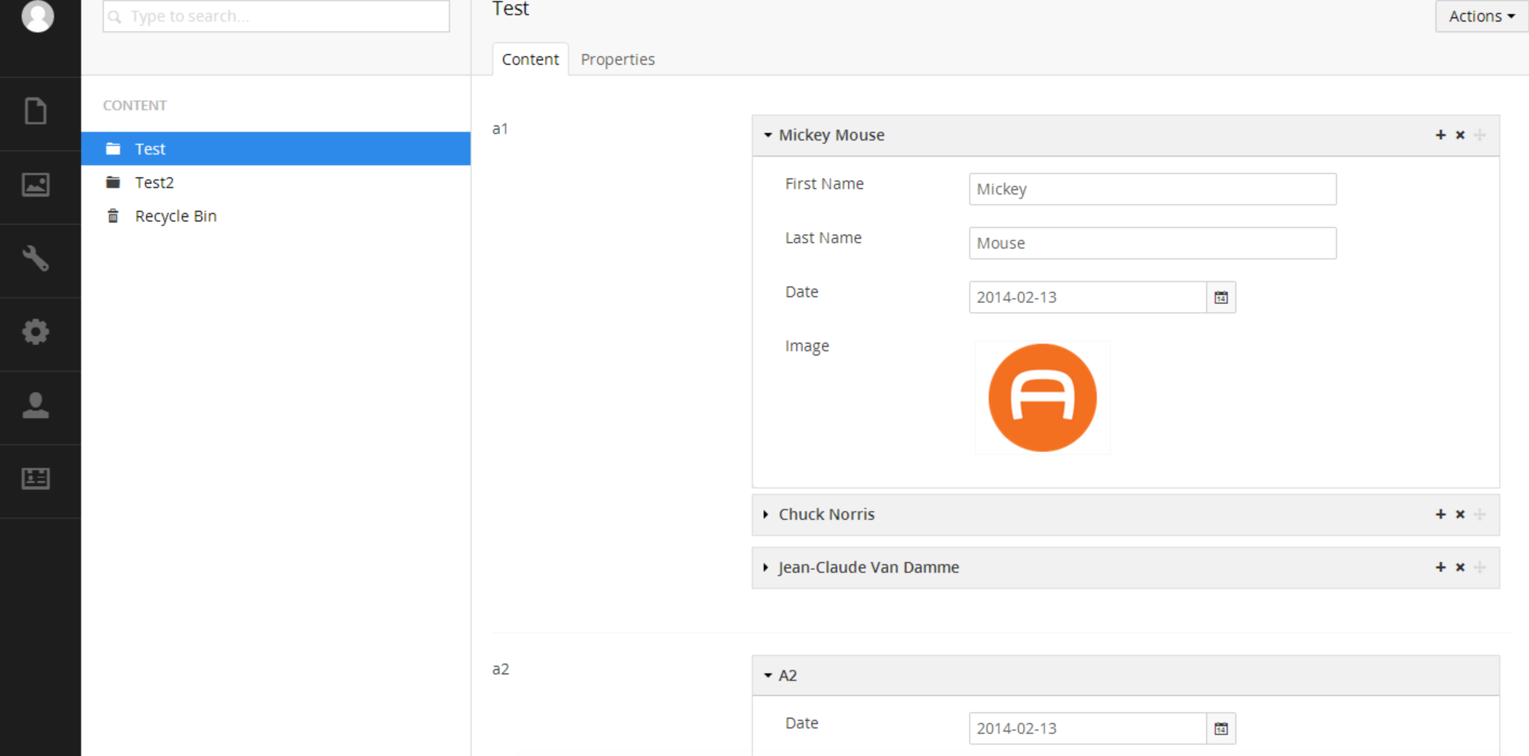The image size is (1529, 756).
Task: Switch to the Properties tab
Action: coord(617,59)
